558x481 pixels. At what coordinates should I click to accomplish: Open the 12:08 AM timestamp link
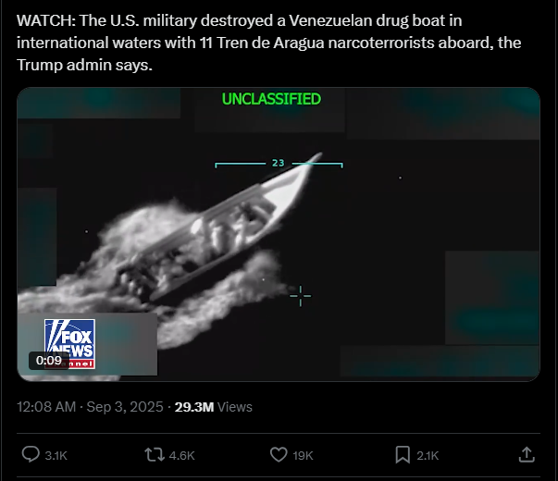[x=46, y=407]
